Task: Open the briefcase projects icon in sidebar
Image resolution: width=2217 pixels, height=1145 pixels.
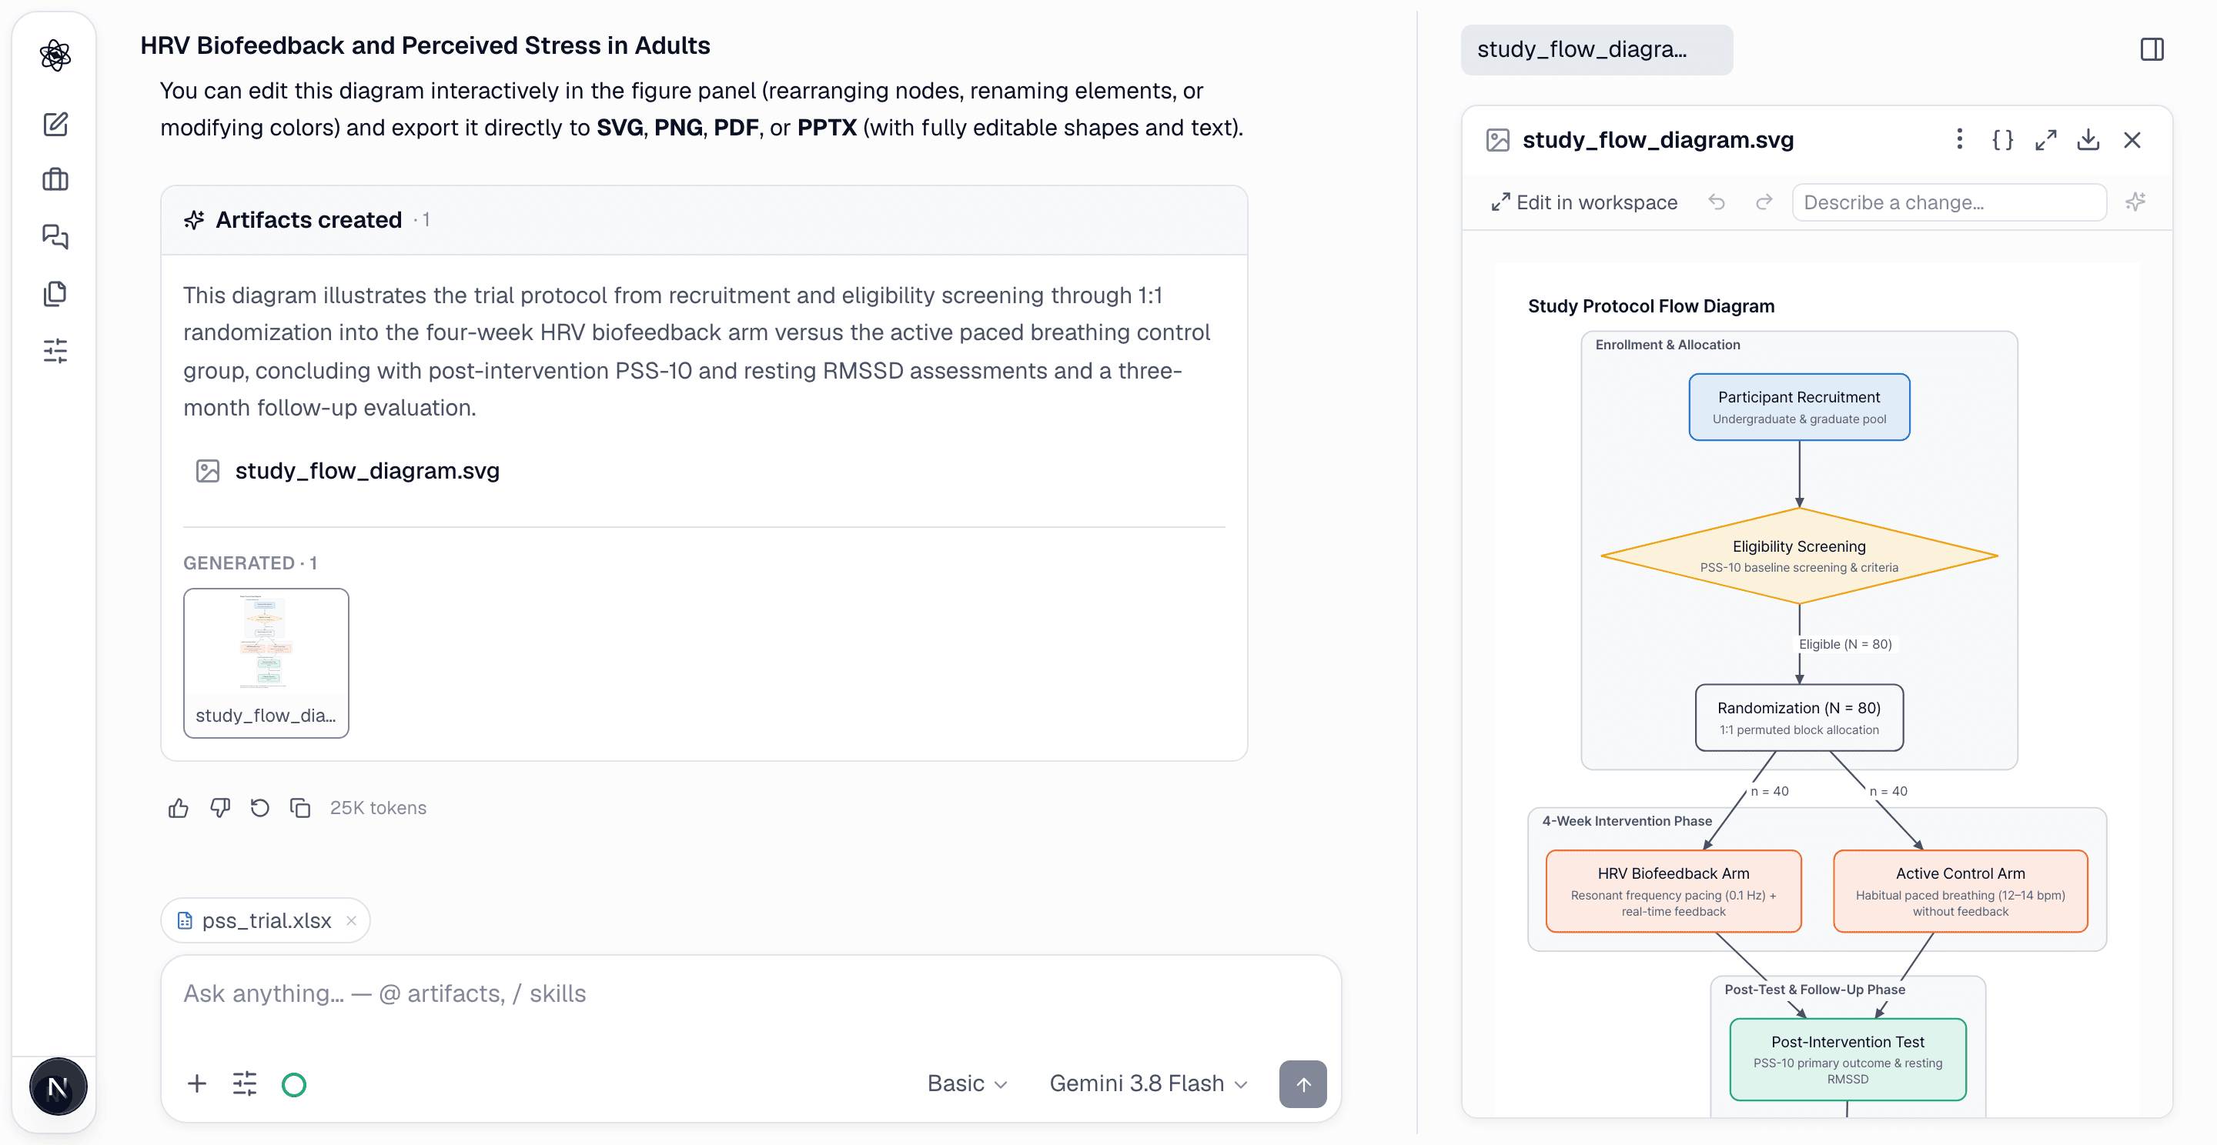Action: click(55, 180)
